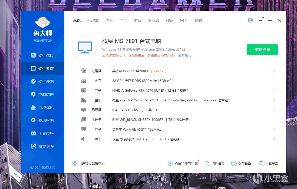Click the desktop computer monitor icon

pos(85,48)
